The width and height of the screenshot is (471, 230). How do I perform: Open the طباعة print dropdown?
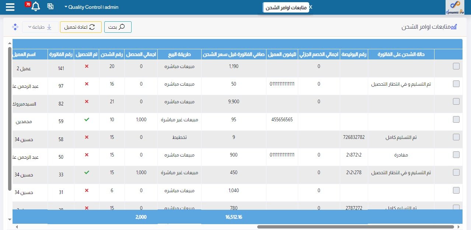41,27
